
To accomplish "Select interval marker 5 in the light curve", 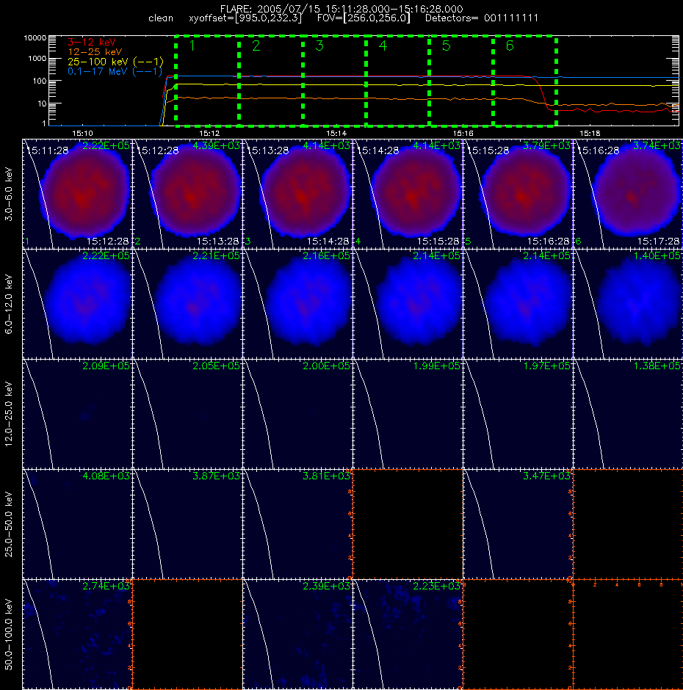I will click(x=446, y=46).
